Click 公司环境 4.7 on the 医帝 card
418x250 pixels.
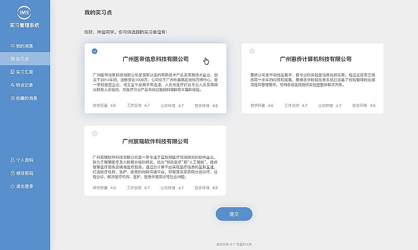(172, 106)
